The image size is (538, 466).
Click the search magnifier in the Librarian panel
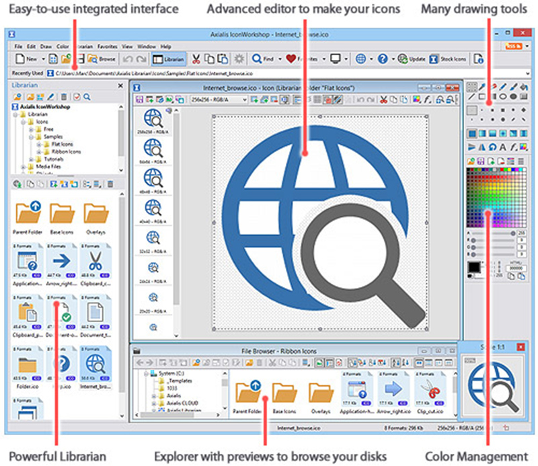(87, 95)
